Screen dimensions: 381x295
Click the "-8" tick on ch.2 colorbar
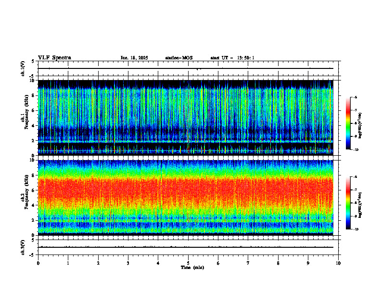click(355, 203)
